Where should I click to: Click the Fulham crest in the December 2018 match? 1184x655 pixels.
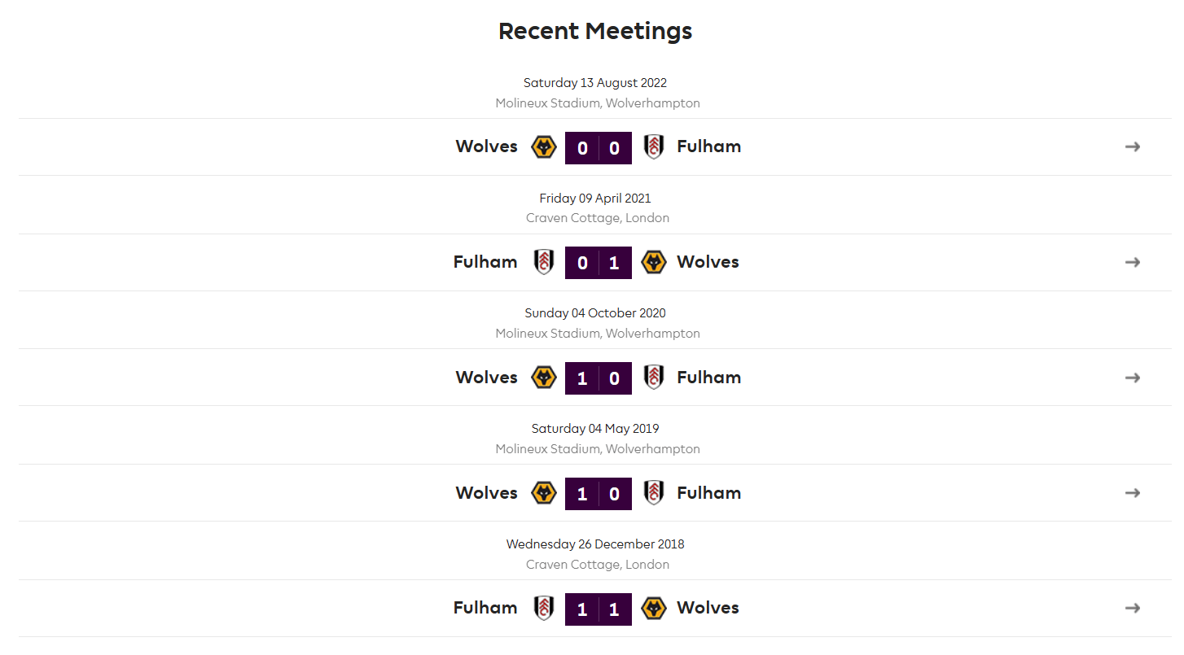coord(543,609)
